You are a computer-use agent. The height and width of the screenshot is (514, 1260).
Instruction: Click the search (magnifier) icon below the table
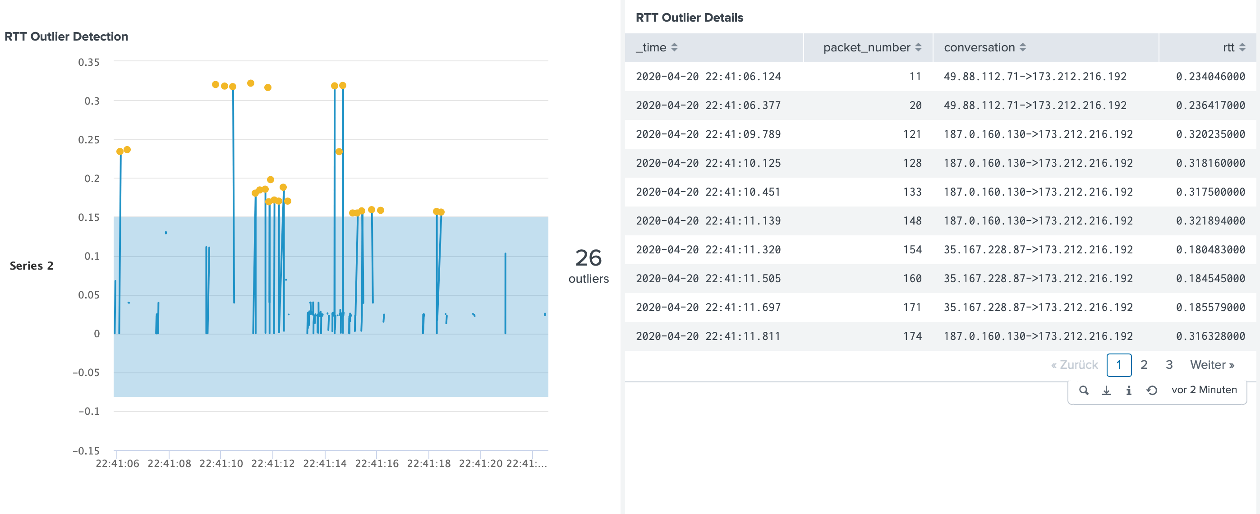[x=1083, y=390]
